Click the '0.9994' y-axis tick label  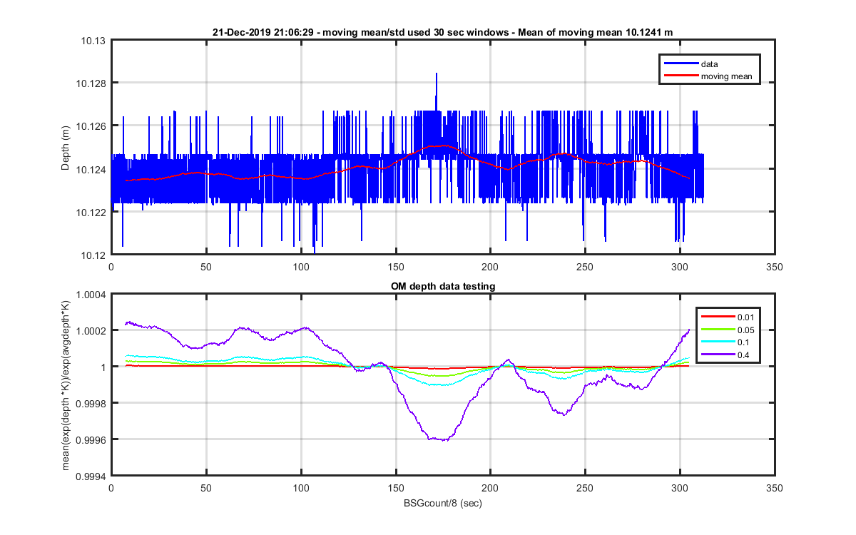point(91,476)
